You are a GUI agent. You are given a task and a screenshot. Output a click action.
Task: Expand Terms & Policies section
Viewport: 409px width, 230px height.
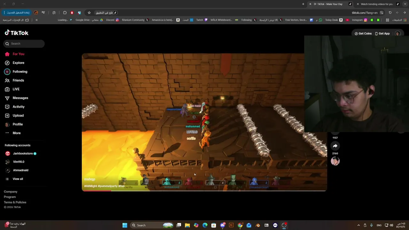pos(15,202)
